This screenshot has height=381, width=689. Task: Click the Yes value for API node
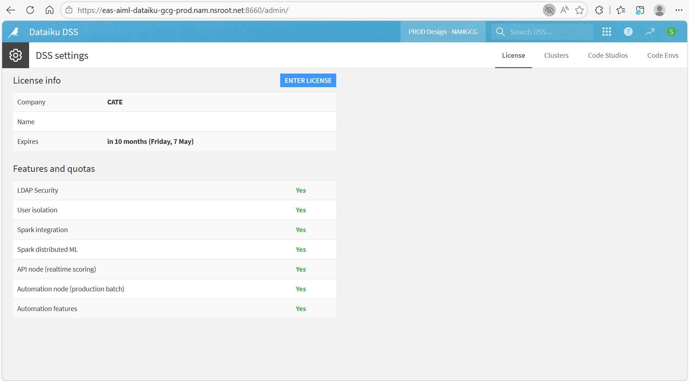pos(301,269)
